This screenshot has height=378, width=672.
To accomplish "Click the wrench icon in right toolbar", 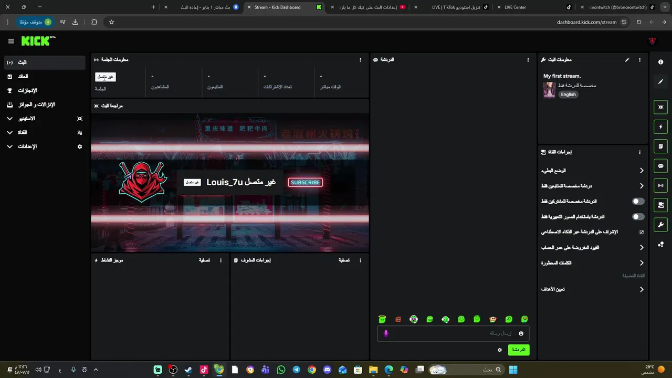I will point(660,225).
